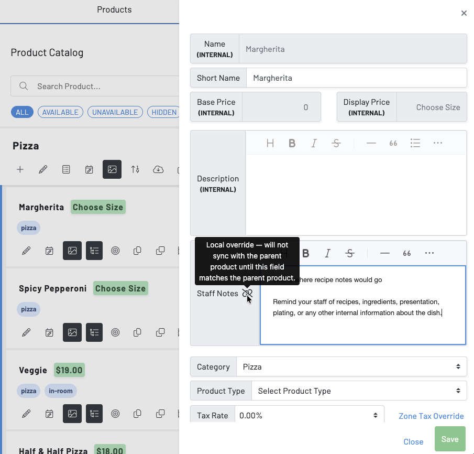Insert blockquote in the Staff Notes editor toolbar

pyautogui.click(x=406, y=253)
